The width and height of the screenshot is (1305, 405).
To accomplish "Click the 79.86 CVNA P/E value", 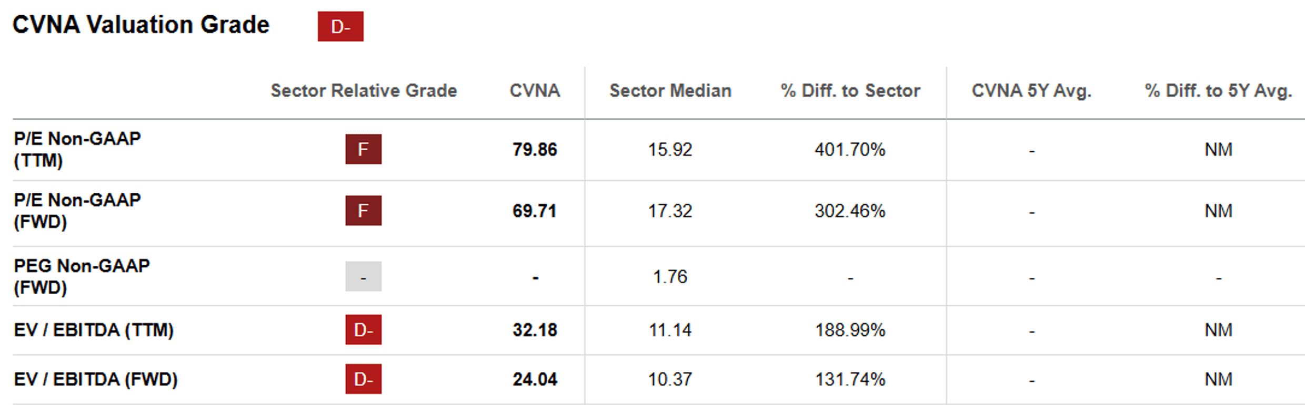I will pyautogui.click(x=535, y=150).
